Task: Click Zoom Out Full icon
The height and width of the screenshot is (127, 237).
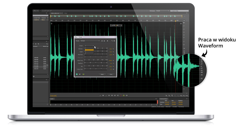Action: coord(178,96)
